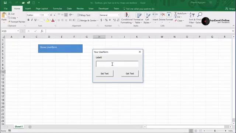Viewport: 236px width, 133px height.
Task: Open the Name Box dropdown arrow
Action: coord(18,31)
